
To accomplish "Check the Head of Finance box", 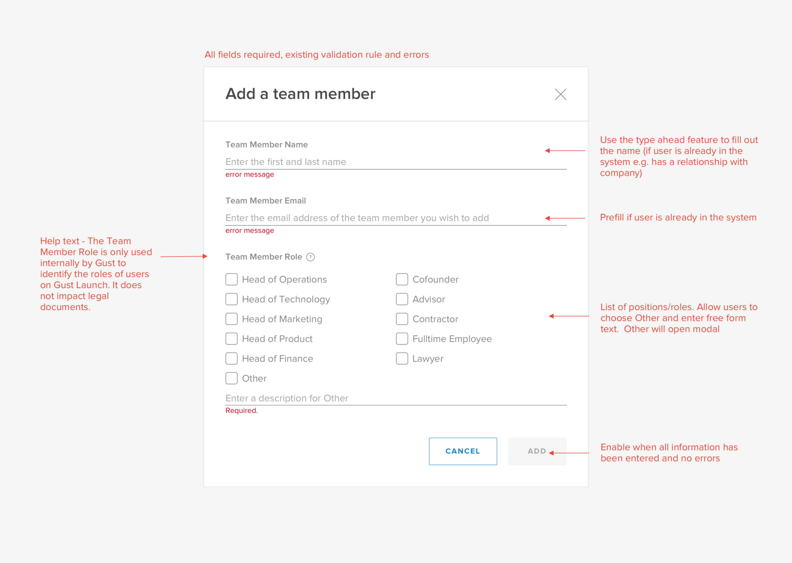I will [x=231, y=358].
